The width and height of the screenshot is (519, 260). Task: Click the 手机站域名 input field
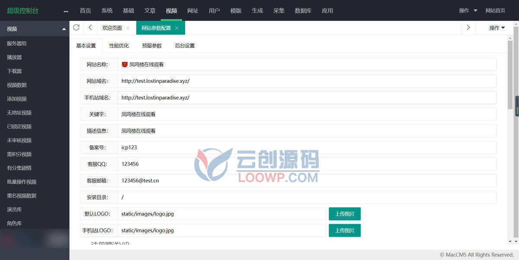click(x=307, y=97)
